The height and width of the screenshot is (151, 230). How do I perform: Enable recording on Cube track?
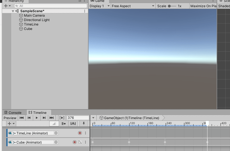point(74,142)
